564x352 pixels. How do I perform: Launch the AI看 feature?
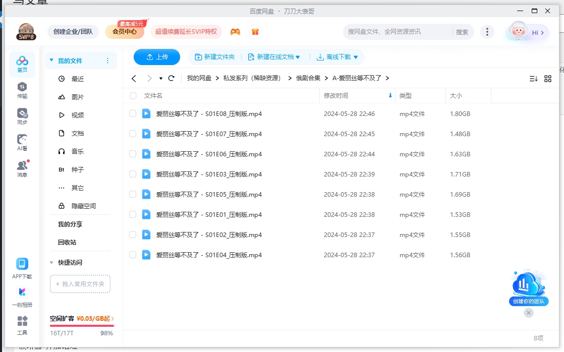pos(22,142)
